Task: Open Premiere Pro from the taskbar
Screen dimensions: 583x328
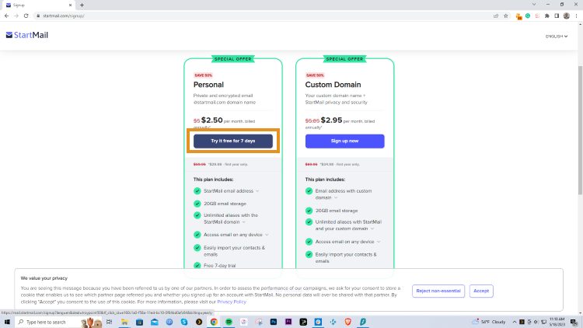Action: click(288, 322)
